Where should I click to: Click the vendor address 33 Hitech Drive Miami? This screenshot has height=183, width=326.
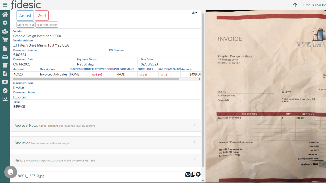click(x=41, y=45)
